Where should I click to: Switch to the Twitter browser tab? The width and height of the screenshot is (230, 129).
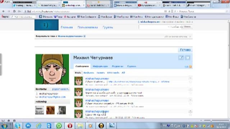[24, 5]
